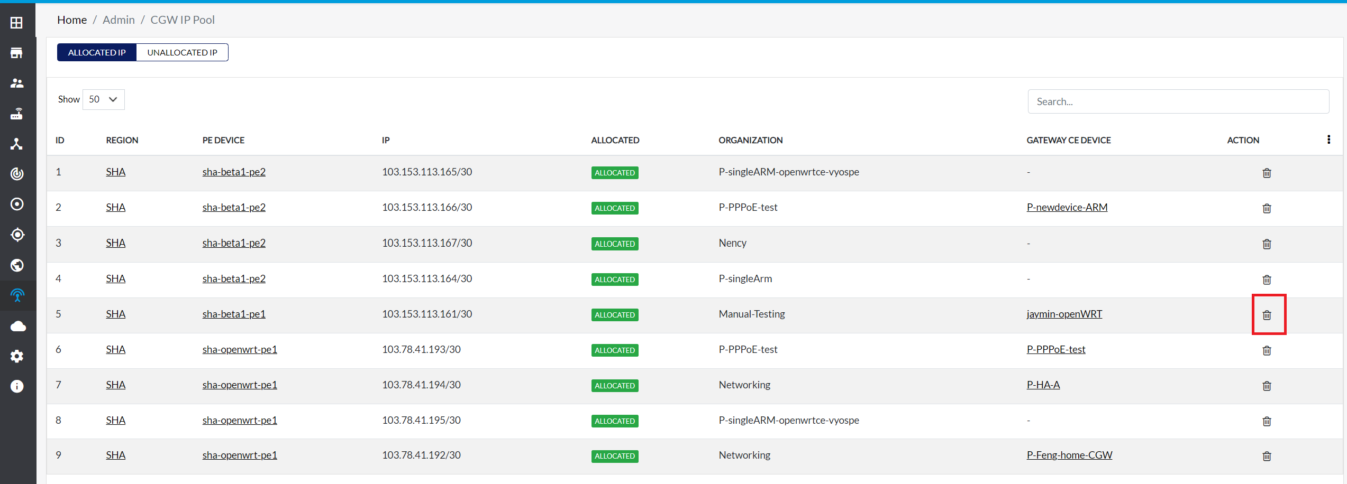Delete the P-singleArm 103.153.113.164/30 row

(1267, 280)
